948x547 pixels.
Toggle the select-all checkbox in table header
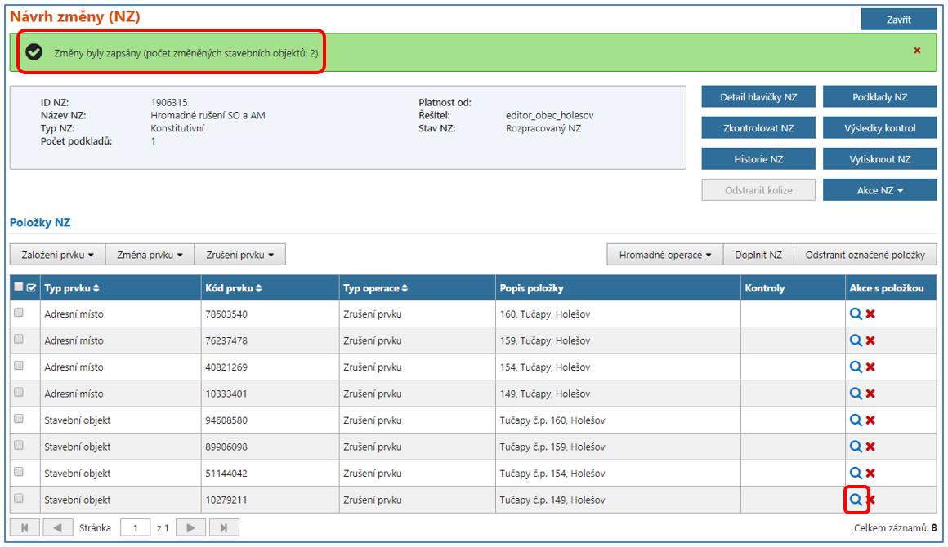tap(19, 287)
